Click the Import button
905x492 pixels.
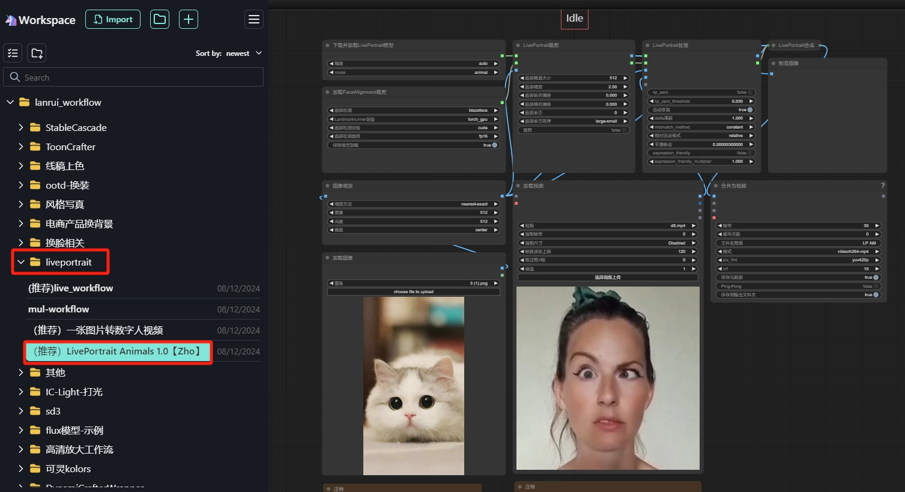pos(113,19)
